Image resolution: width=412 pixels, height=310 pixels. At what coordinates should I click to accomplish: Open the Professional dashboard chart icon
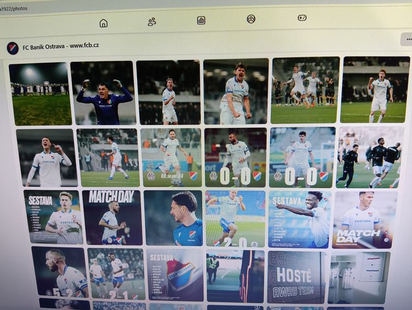click(201, 20)
